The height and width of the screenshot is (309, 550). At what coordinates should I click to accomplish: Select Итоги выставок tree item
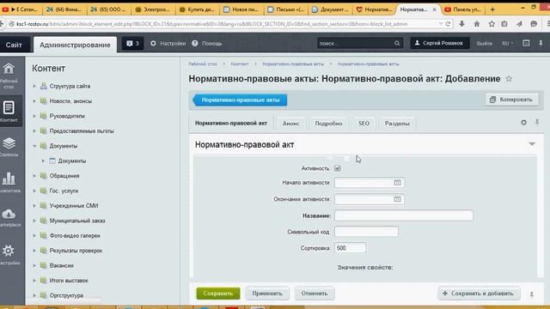pyautogui.click(x=69, y=281)
